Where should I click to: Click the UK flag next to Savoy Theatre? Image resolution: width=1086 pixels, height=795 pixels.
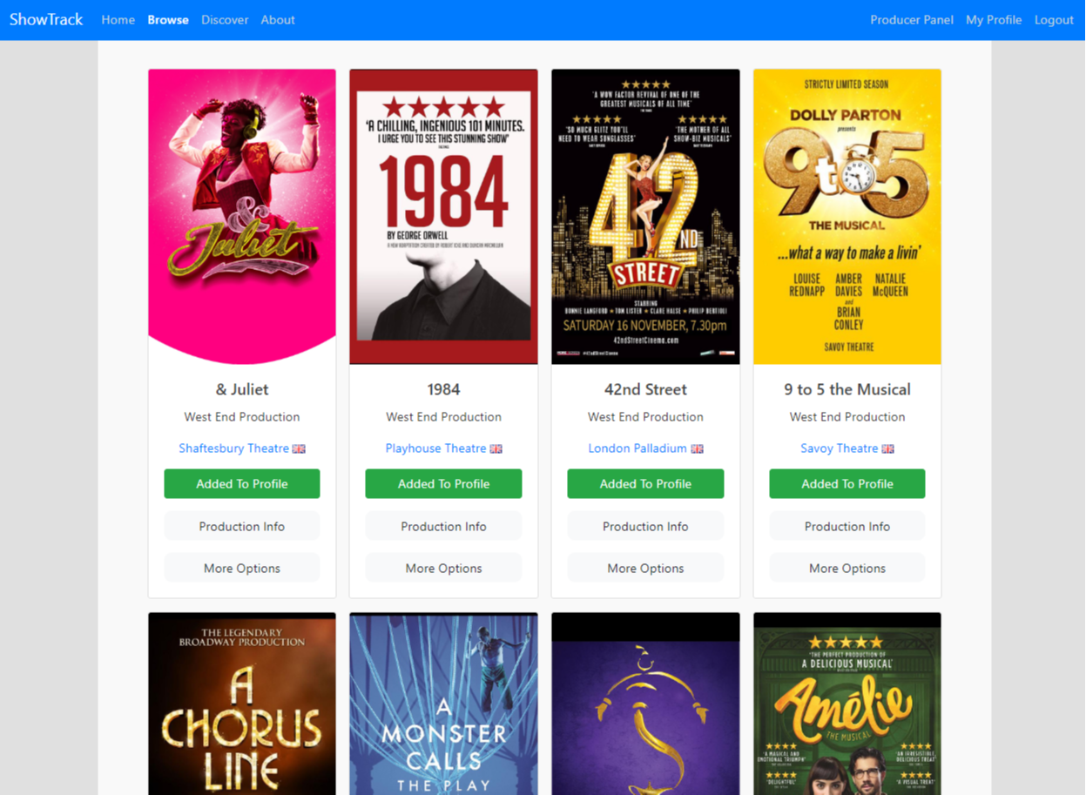[x=887, y=448]
